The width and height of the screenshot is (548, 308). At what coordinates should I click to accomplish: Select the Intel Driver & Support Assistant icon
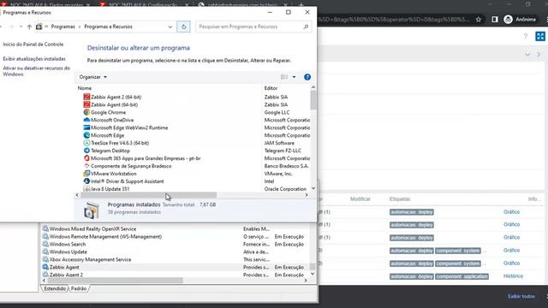86,181
